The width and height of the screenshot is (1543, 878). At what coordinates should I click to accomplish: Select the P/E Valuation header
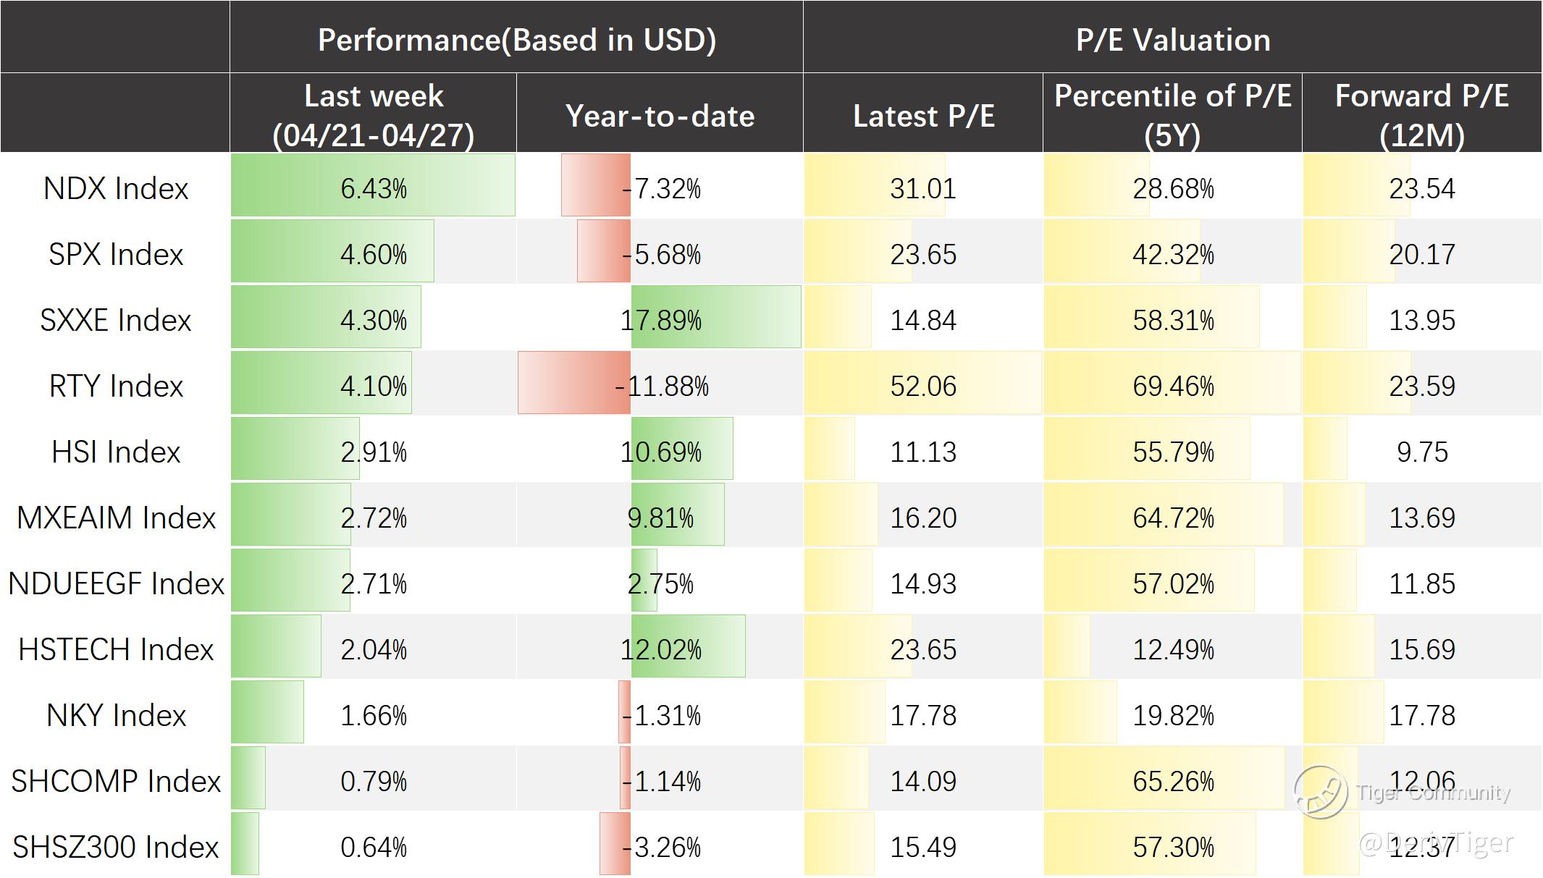pos(1172,39)
